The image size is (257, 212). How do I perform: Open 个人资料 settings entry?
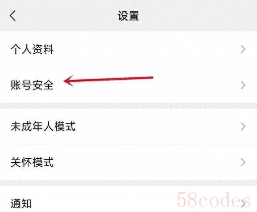tap(128, 49)
